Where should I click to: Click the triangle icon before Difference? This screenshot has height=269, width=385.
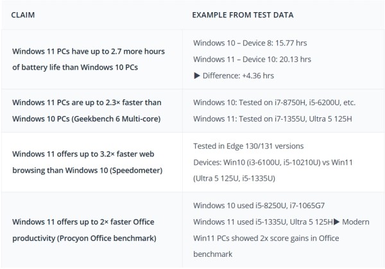pyautogui.click(x=197, y=76)
